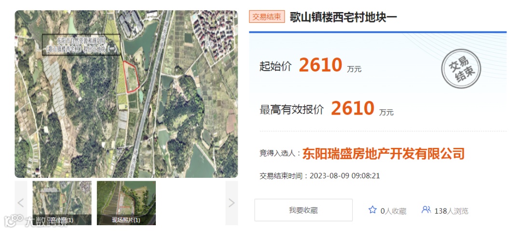This screenshot has width=521, height=231.
Task: Click the star favorite icon
Action: [x=372, y=210]
